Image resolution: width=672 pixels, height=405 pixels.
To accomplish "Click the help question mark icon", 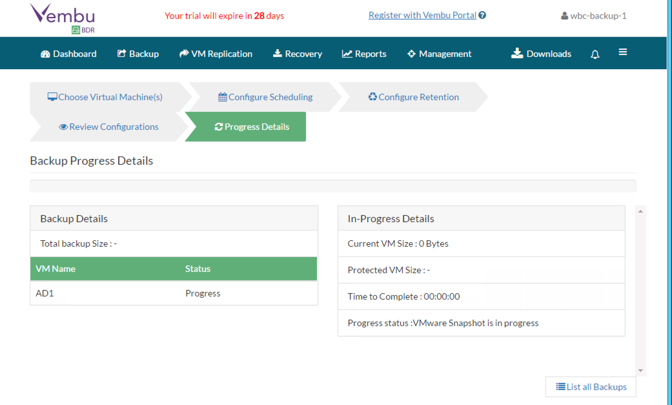I will point(483,16).
